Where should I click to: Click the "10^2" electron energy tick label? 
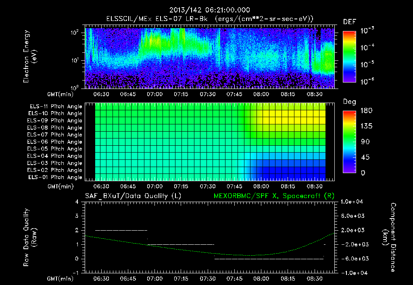pos(75,33)
